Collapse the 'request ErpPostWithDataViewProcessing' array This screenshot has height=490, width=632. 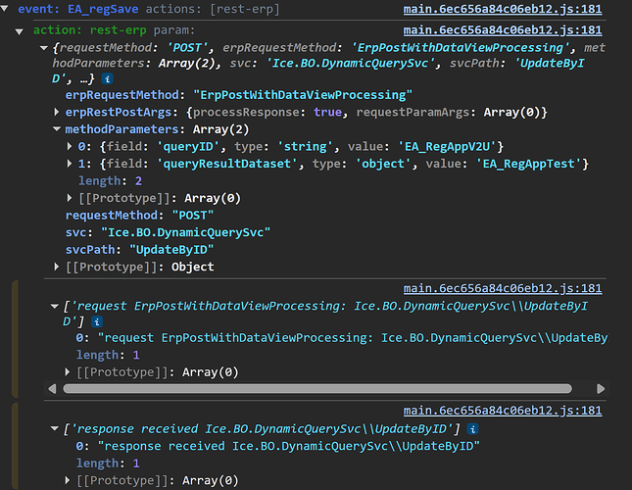55,306
